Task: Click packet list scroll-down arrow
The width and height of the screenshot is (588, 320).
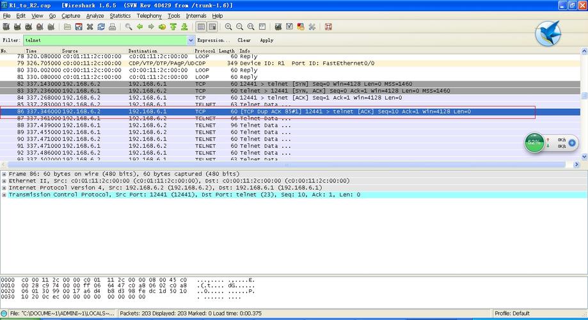Action: coord(584,157)
